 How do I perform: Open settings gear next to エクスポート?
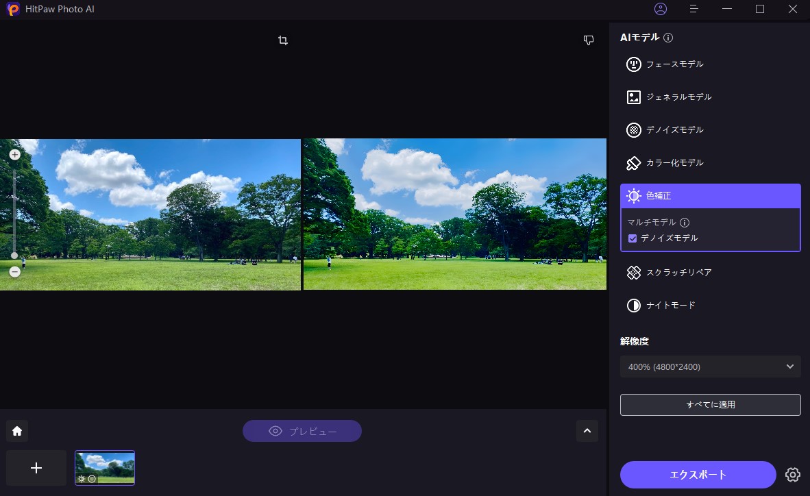[793, 474]
